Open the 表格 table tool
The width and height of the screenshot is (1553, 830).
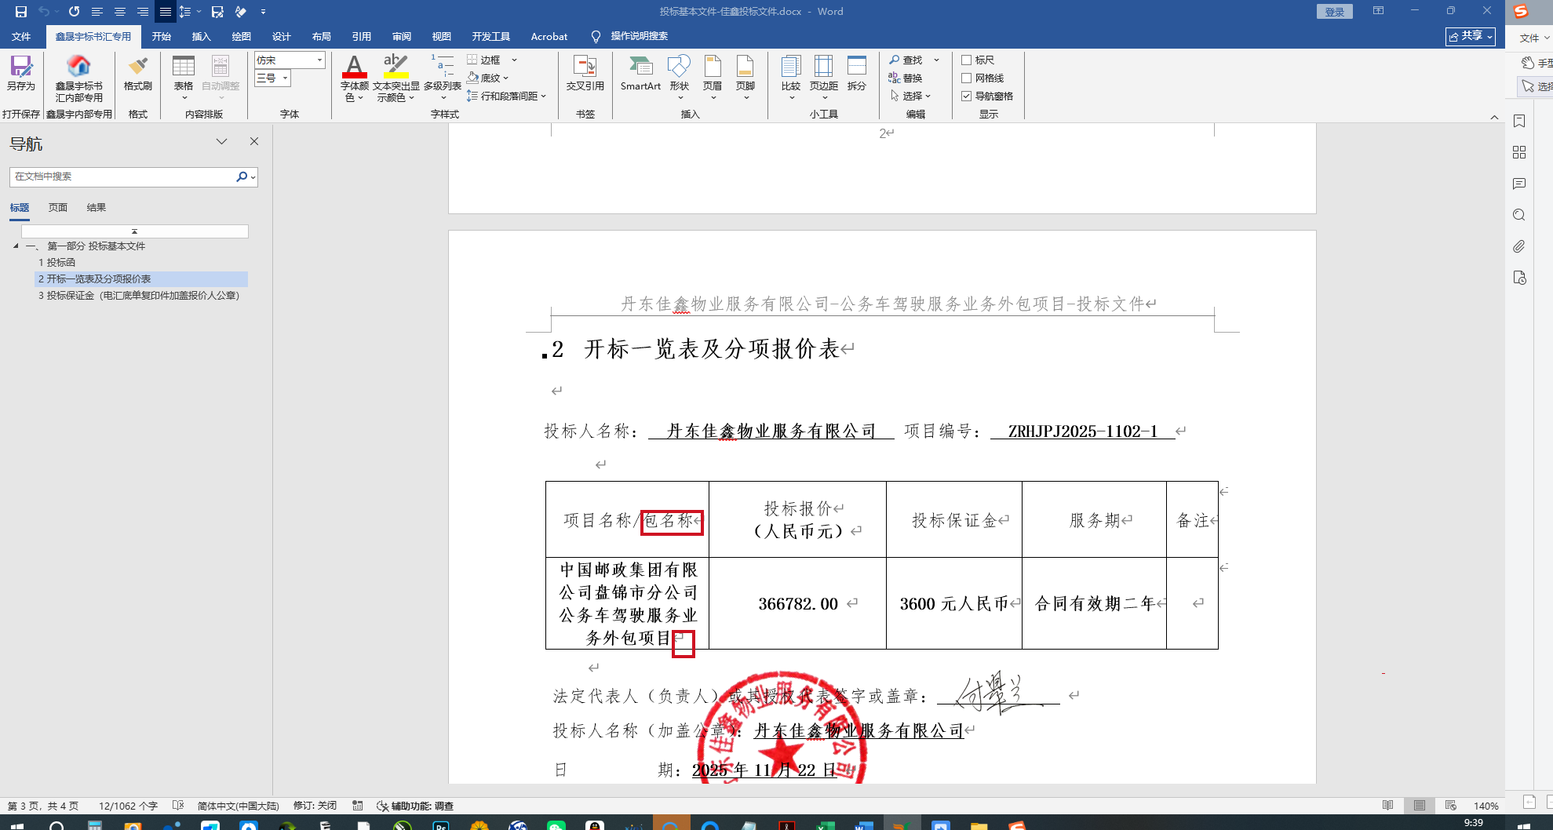[184, 77]
